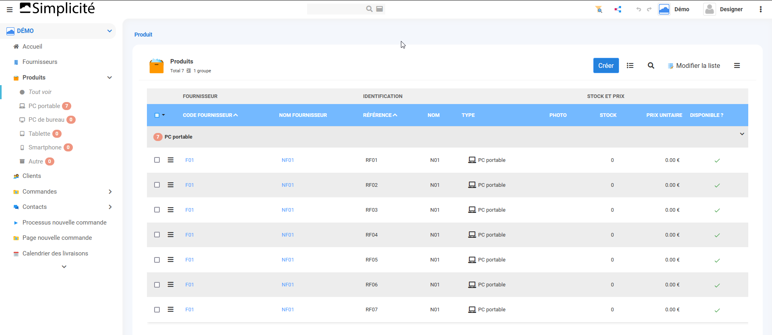Viewport: 772px width, 335px height.
Task: Tick the select-all checkbox in the table header
Action: coord(157,115)
